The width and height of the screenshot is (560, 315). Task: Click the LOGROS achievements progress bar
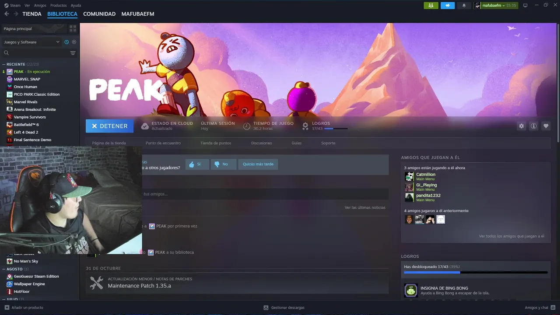click(476, 272)
